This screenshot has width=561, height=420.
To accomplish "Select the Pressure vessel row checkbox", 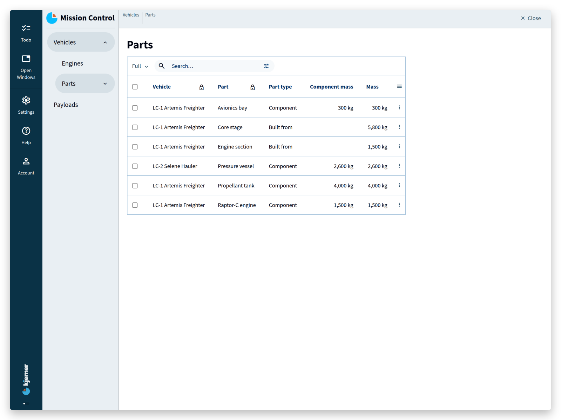I will 135,166.
